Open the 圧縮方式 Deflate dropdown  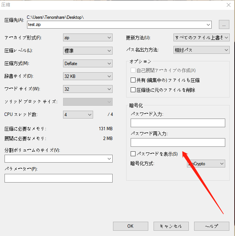[x=88, y=63]
